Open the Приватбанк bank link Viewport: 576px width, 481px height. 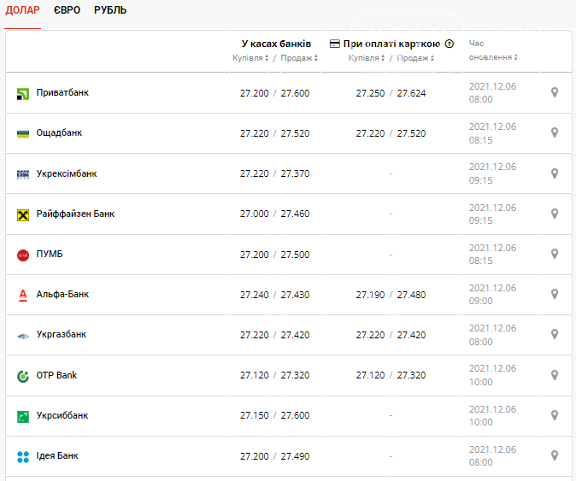(62, 92)
